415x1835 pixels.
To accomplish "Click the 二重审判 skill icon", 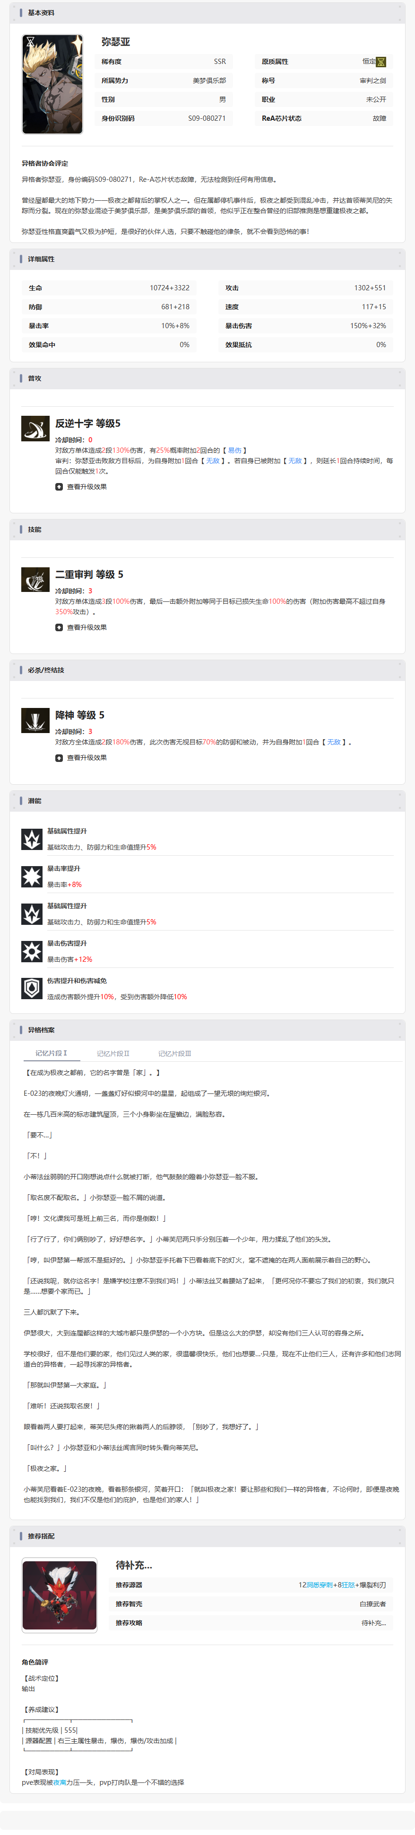I will click(35, 580).
